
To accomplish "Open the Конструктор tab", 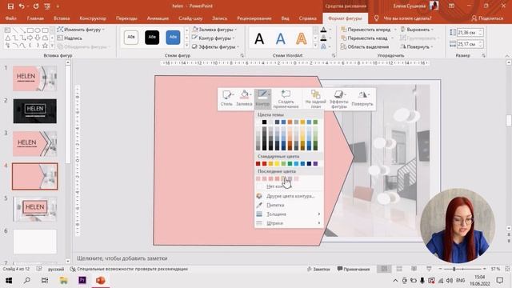I will (x=93, y=18).
